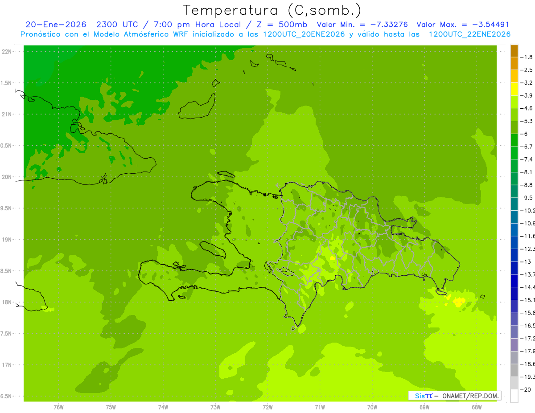Screen dimensions: 535x413
Task: Click the "-16.5" legend value
Action: (528, 326)
